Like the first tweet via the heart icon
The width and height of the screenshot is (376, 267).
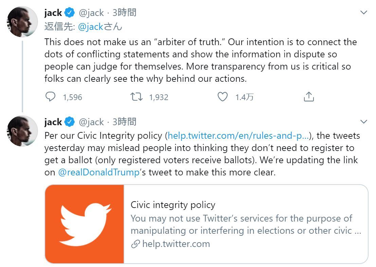pos(222,97)
